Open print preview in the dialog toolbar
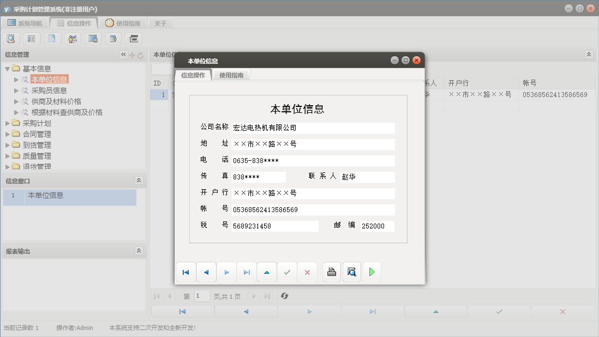The height and width of the screenshot is (337, 599). pyautogui.click(x=351, y=272)
